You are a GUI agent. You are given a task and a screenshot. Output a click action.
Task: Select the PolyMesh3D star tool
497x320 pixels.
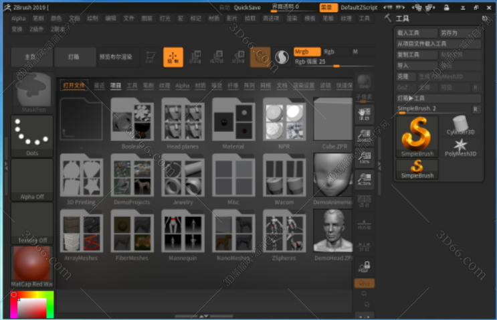pos(460,146)
